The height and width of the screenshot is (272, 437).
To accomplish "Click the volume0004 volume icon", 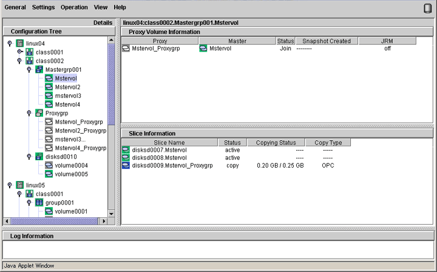I will point(49,165).
